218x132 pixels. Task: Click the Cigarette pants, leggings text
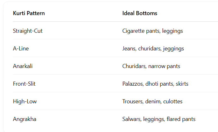tap(152, 31)
